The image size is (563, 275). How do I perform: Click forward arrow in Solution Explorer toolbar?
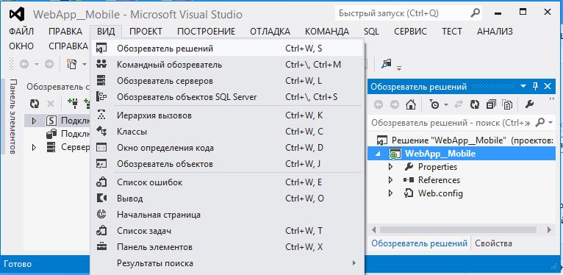click(x=394, y=104)
